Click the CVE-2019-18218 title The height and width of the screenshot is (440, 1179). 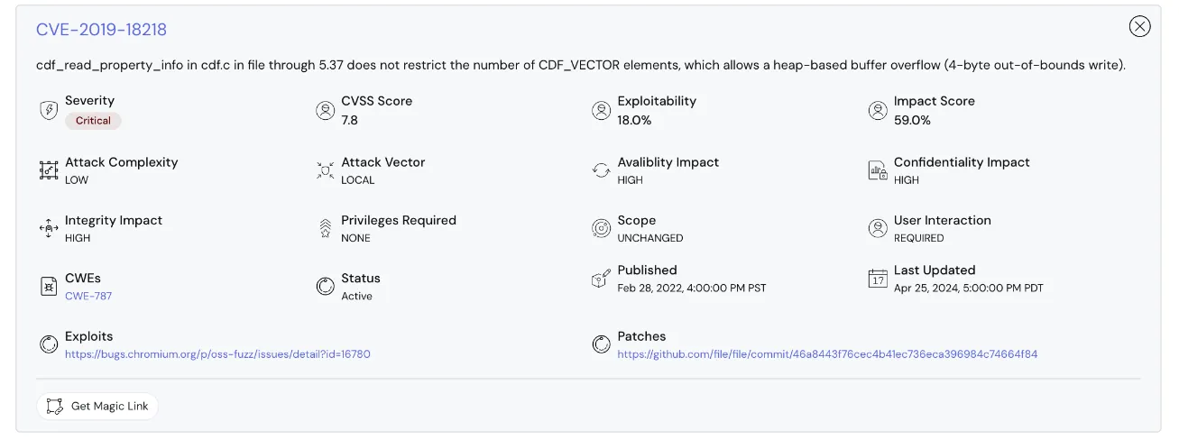pyautogui.click(x=101, y=30)
